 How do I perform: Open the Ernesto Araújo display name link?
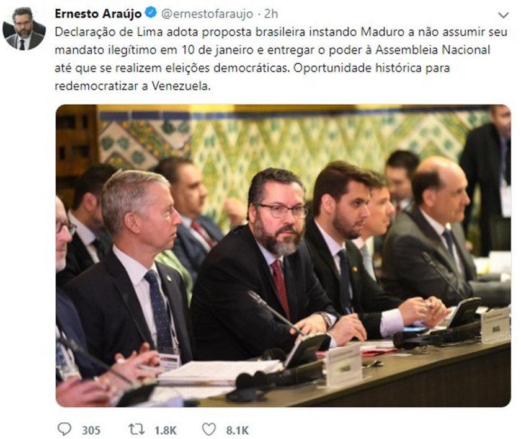98,14
